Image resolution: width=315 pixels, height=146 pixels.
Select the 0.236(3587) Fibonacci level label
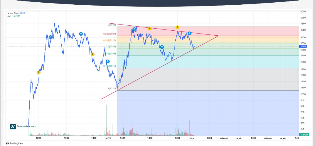(x=110, y=34)
